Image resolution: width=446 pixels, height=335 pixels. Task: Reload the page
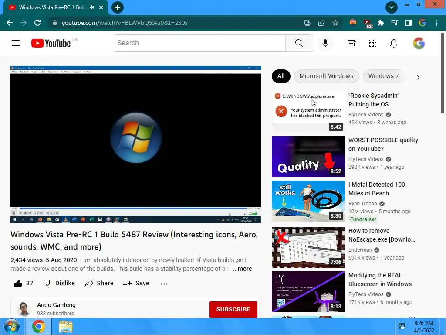coord(37,23)
